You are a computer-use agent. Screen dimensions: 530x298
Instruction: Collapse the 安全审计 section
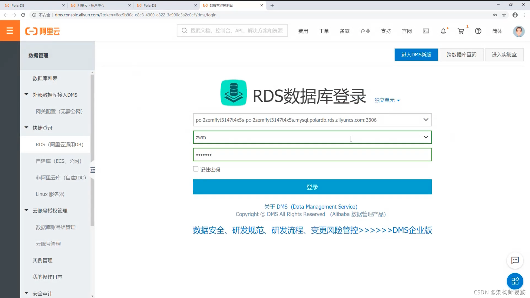pos(26,293)
